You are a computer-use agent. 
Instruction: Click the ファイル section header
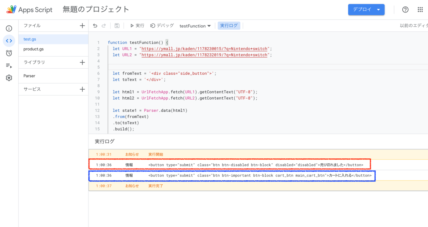tap(32, 26)
